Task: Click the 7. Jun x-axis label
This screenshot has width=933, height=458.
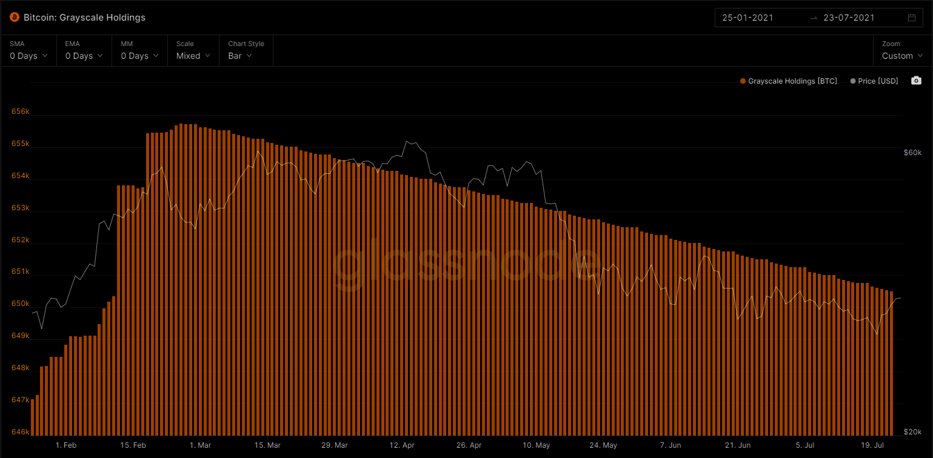Action: point(670,445)
